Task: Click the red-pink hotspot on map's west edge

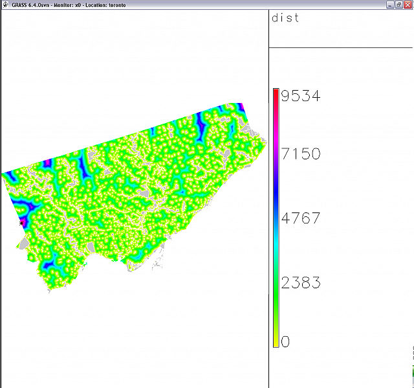Action: [22, 222]
